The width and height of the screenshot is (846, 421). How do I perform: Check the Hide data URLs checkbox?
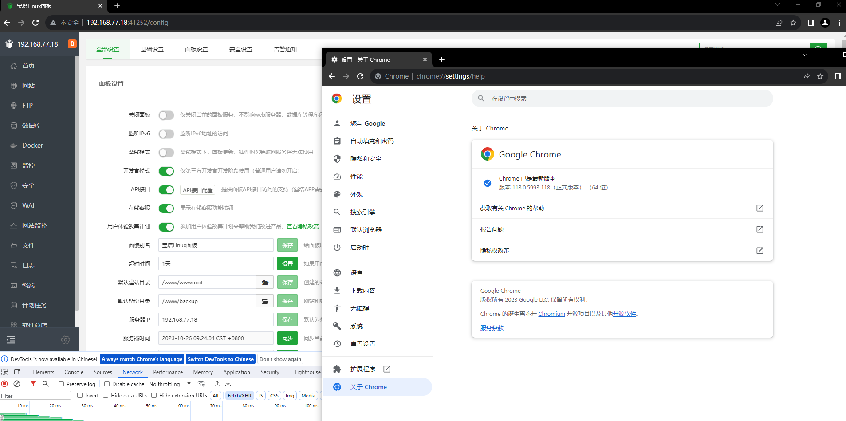(x=106, y=395)
